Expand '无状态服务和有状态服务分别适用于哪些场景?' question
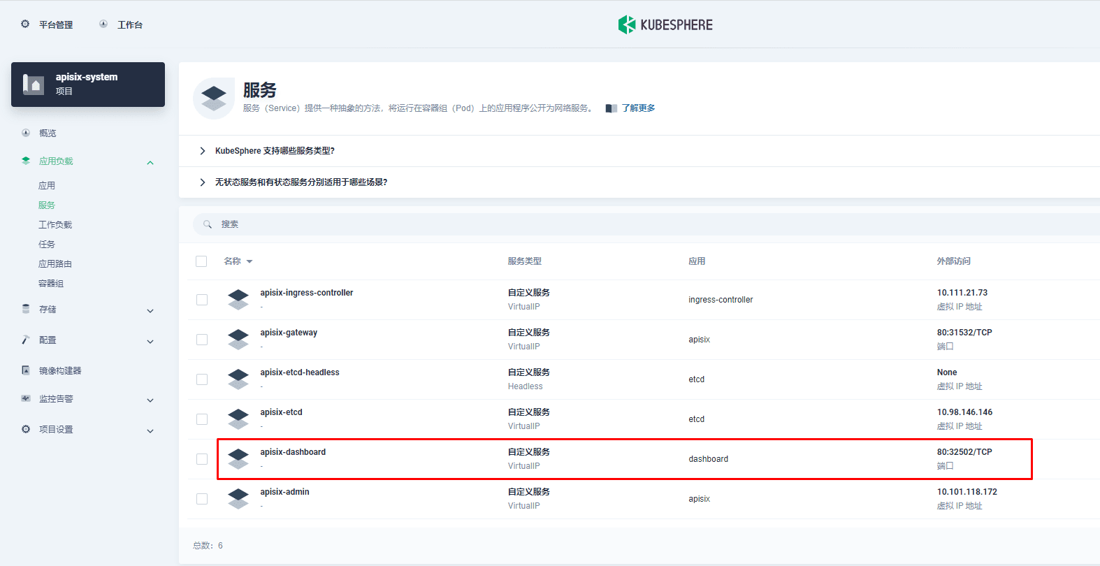 click(x=202, y=182)
